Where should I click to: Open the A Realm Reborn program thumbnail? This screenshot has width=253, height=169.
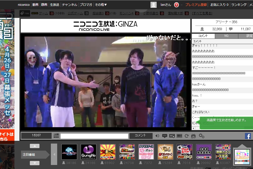coord(69,152)
